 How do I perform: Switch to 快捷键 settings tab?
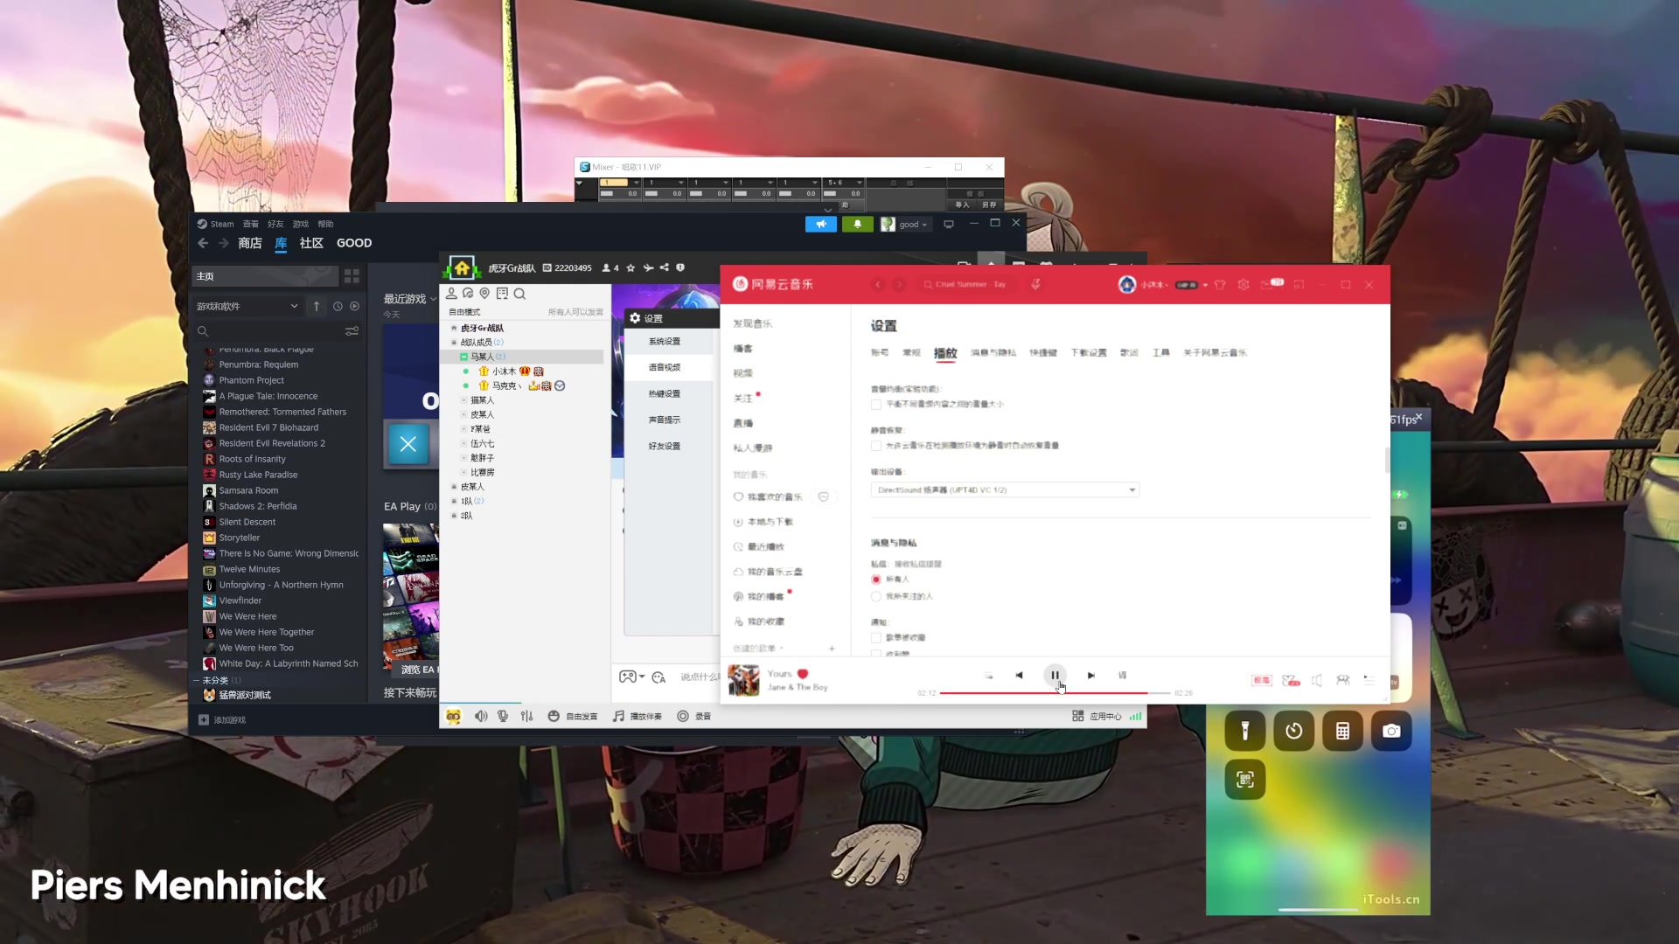point(1043,352)
